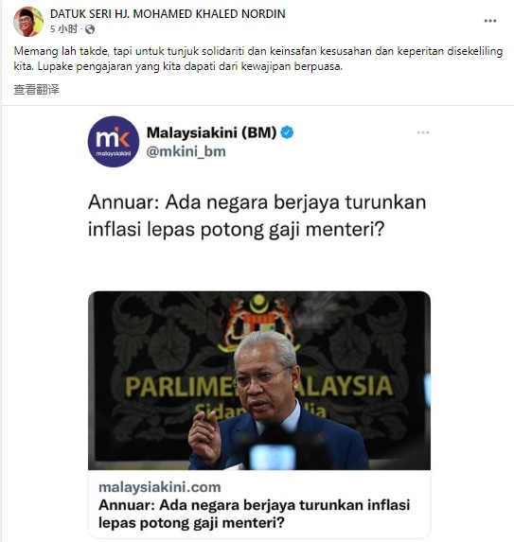Open the Malaysiakini (BM) account name
This screenshot has height=542, width=514.
click(211, 132)
